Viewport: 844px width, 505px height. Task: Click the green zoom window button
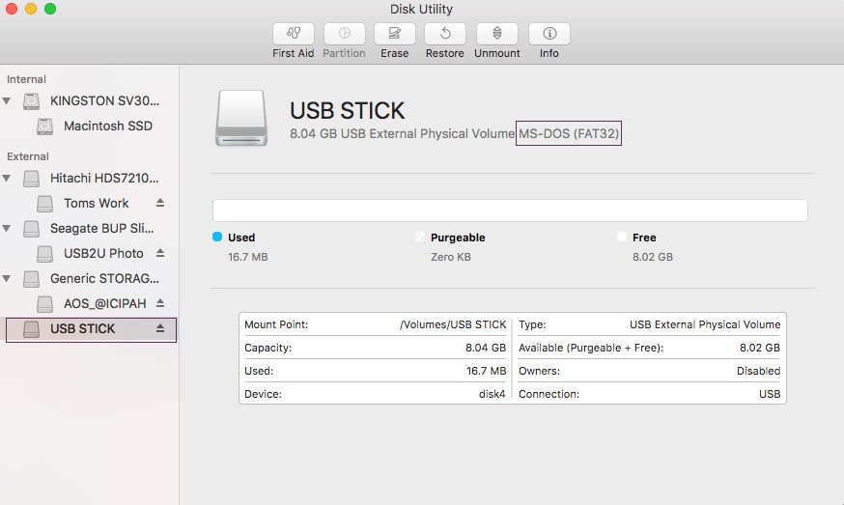[x=50, y=8]
